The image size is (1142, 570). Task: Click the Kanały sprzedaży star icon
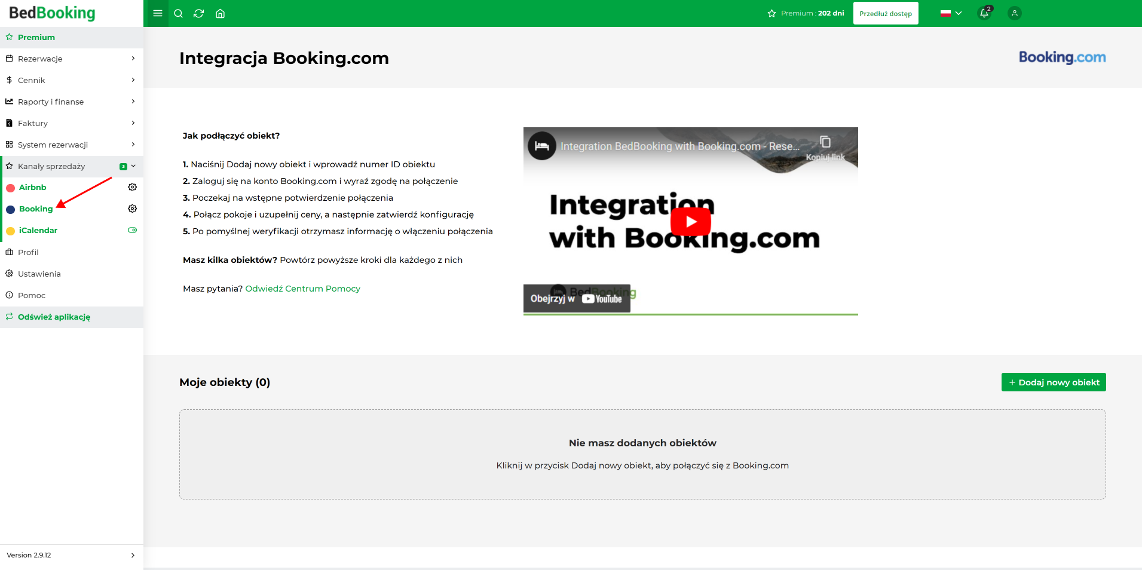click(x=9, y=166)
